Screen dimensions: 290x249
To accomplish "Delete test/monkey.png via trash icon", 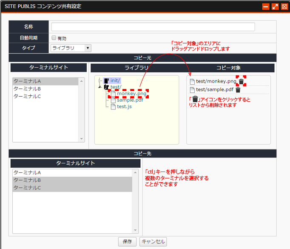I will [x=241, y=81].
